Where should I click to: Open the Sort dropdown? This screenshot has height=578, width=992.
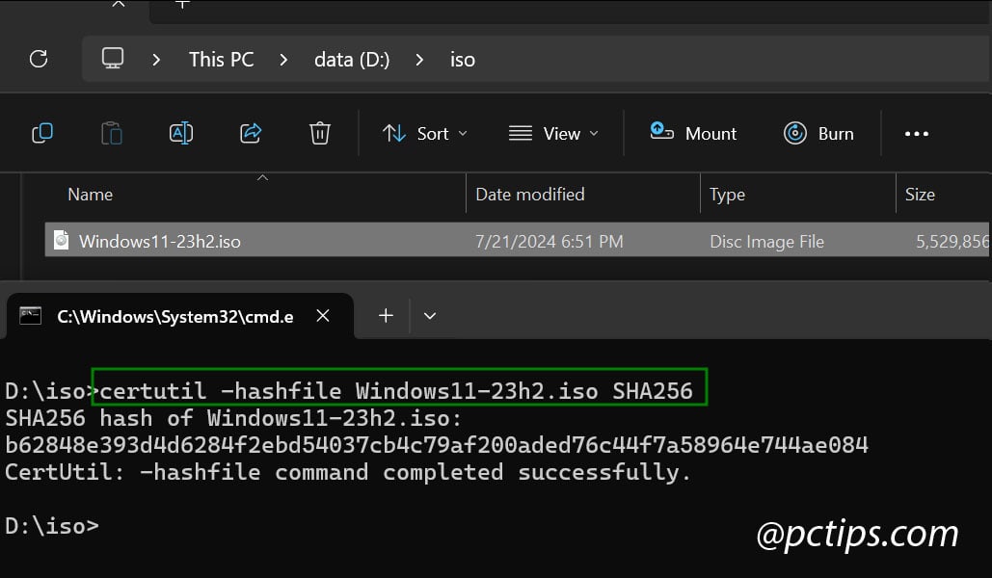click(425, 133)
